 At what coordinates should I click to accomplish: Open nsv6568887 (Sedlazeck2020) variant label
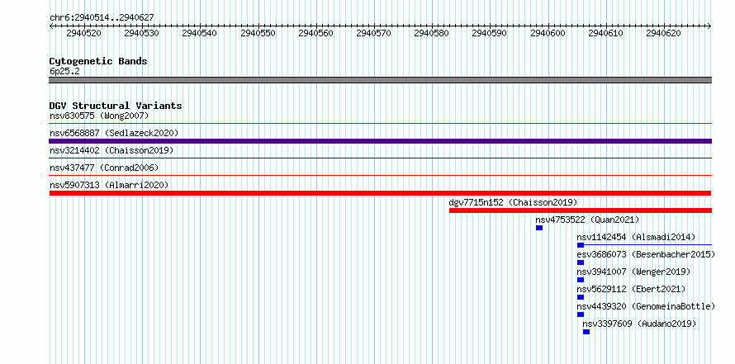point(114,133)
